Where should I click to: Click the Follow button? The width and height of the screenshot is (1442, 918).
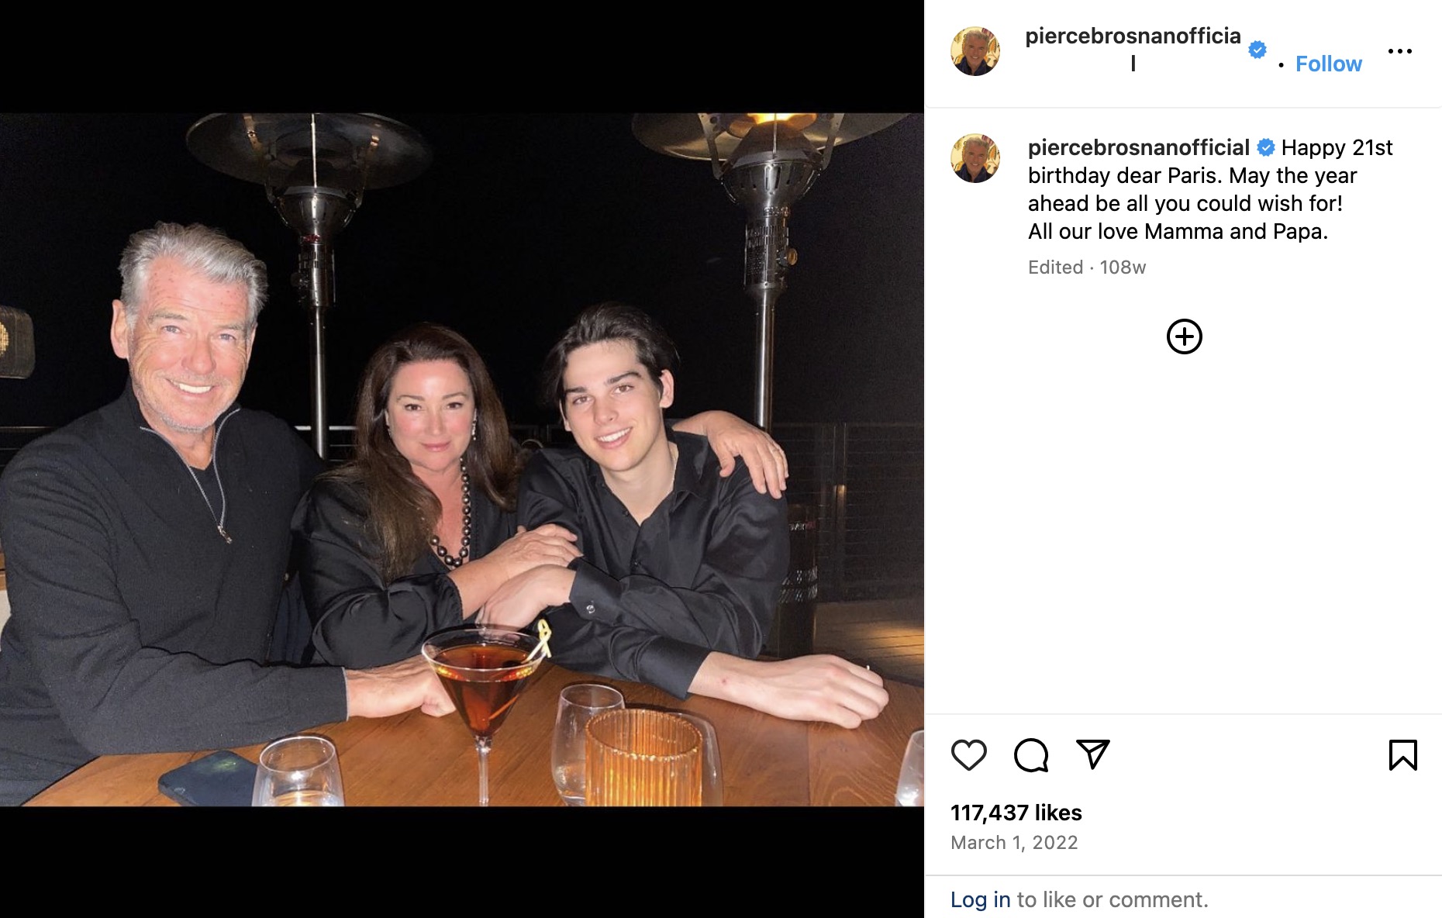1328,64
